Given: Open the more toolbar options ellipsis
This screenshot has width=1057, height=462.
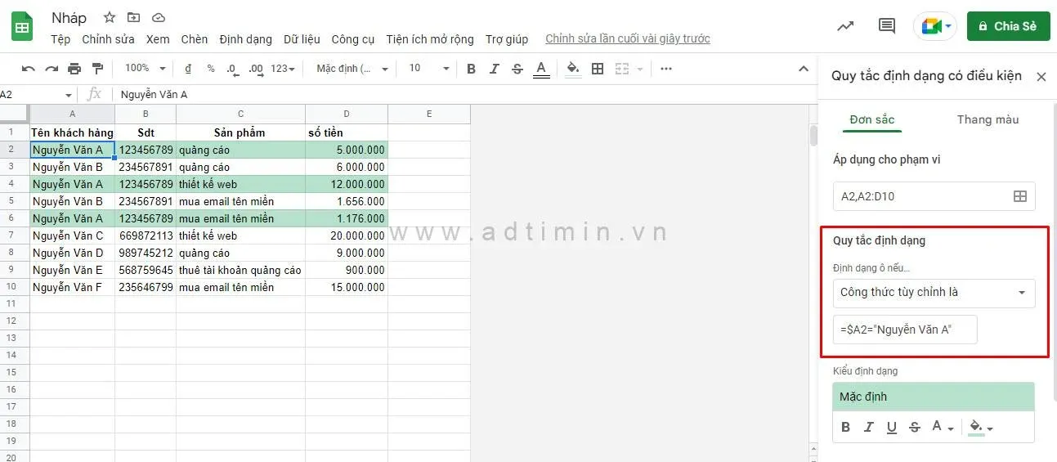Looking at the screenshot, I should (x=666, y=69).
